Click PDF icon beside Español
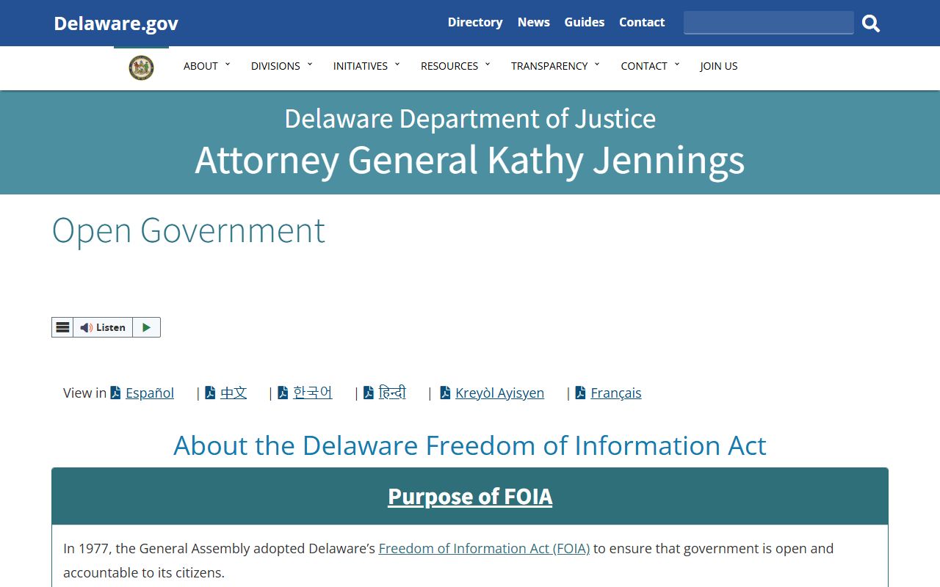This screenshot has height=587, width=940. pyautogui.click(x=115, y=393)
